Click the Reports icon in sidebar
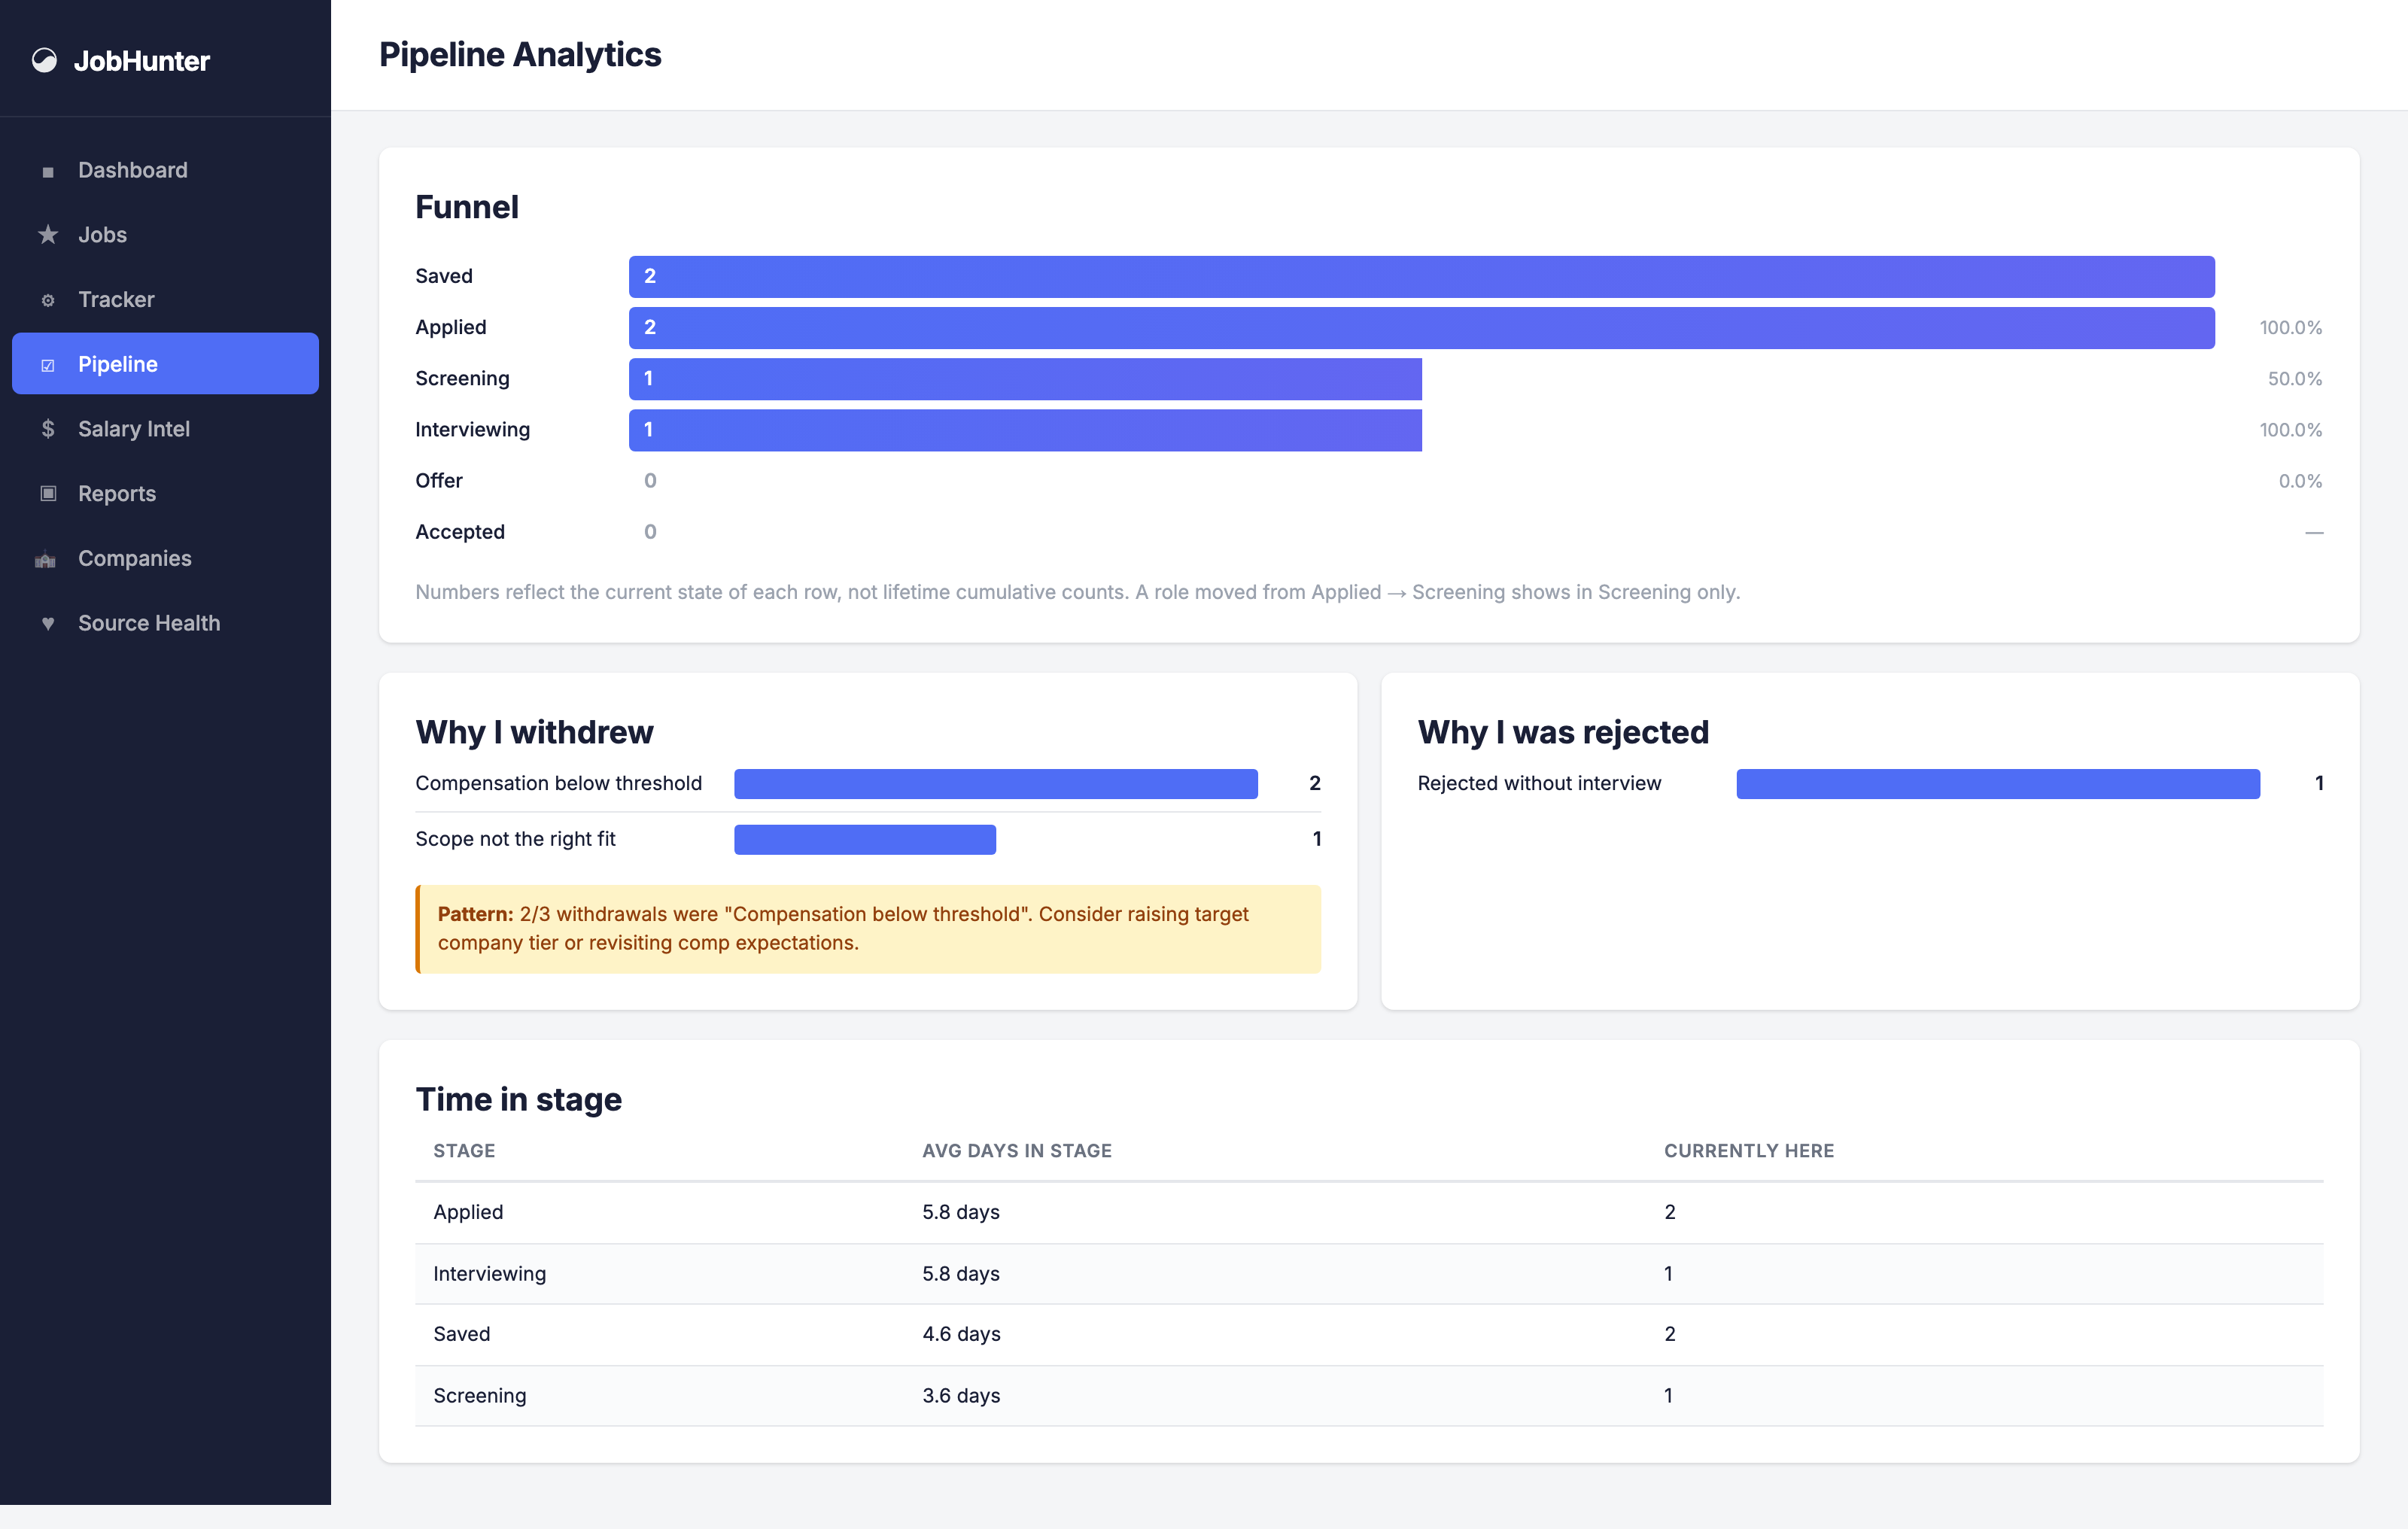The width and height of the screenshot is (2408, 1529). coord(47,494)
